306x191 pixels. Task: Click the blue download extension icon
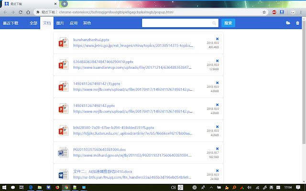[282, 11]
